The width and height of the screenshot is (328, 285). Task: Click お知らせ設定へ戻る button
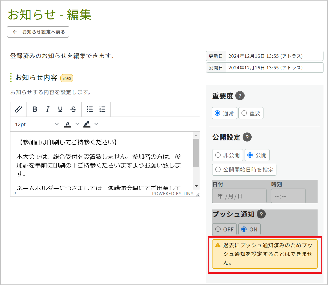coord(38,32)
